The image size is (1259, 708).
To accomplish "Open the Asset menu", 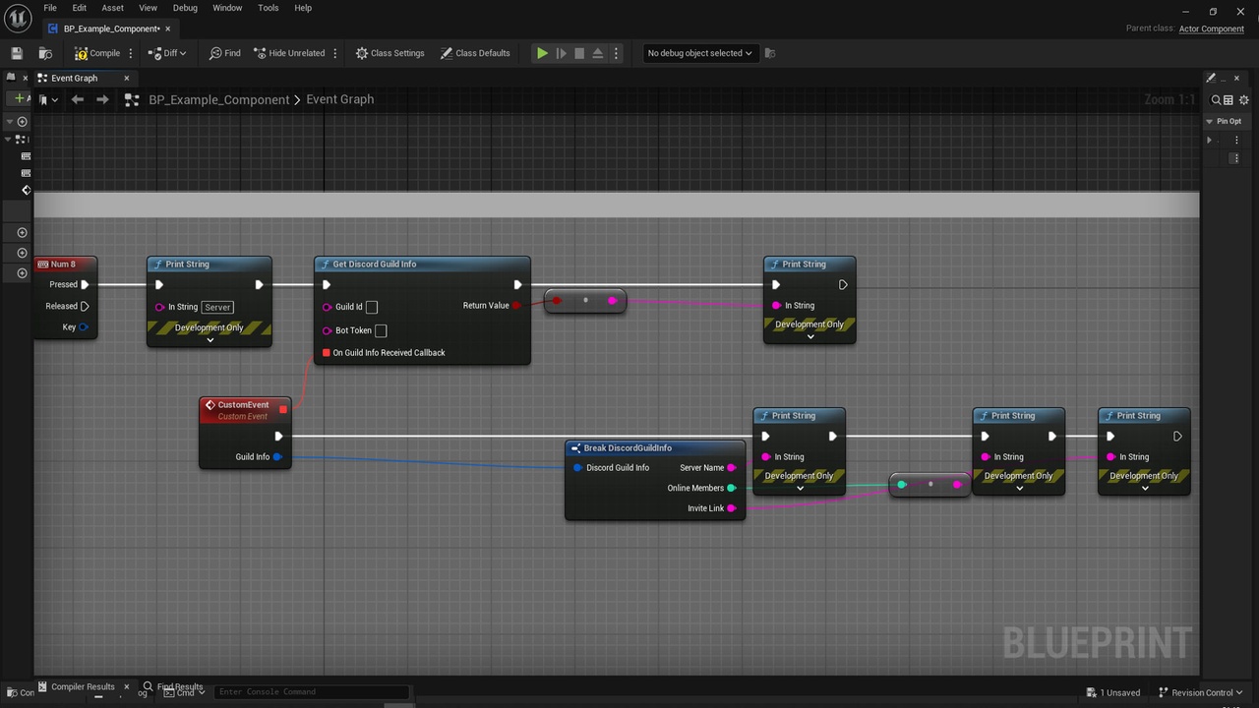I will (113, 8).
